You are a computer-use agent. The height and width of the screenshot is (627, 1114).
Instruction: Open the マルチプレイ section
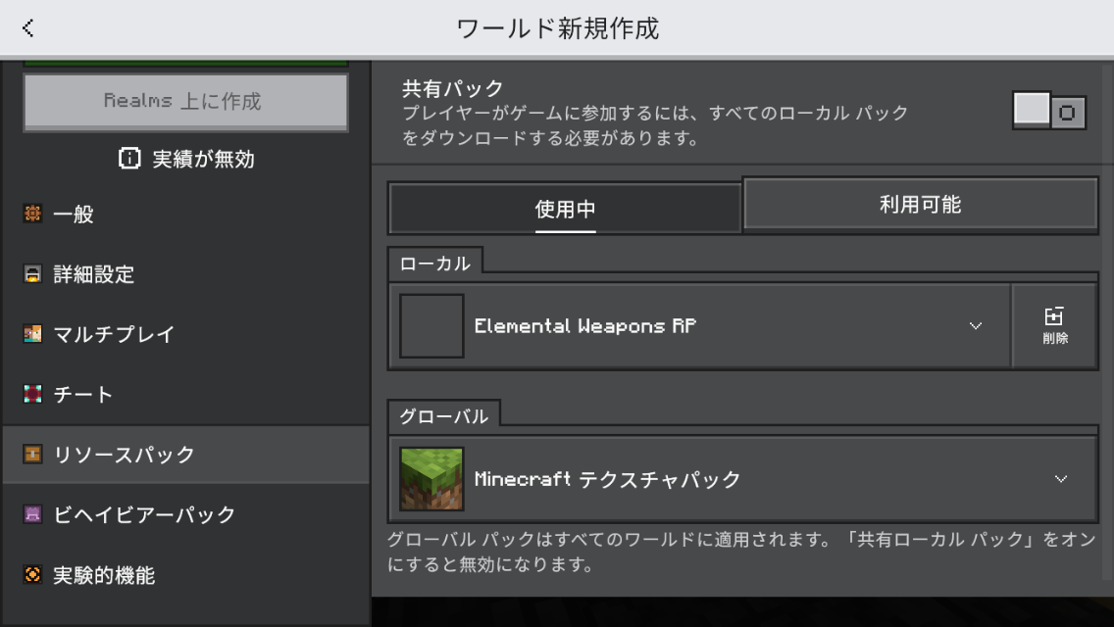(x=186, y=334)
